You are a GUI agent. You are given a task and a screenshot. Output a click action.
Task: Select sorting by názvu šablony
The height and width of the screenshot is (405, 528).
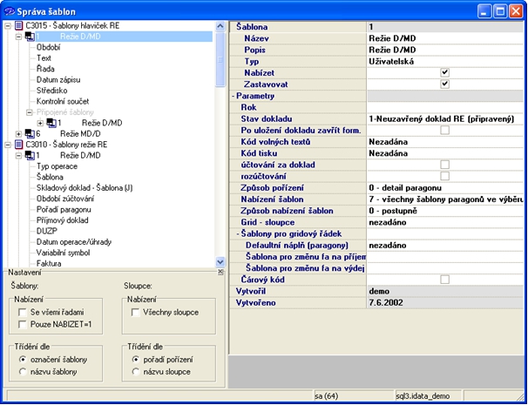pos(22,372)
